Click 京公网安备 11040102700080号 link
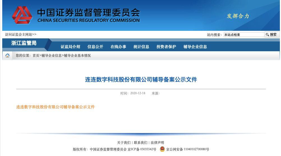This screenshot has height=156, width=281. (x=187, y=149)
